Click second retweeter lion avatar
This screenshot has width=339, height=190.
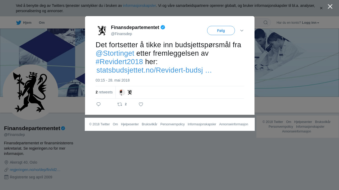tap(130, 92)
